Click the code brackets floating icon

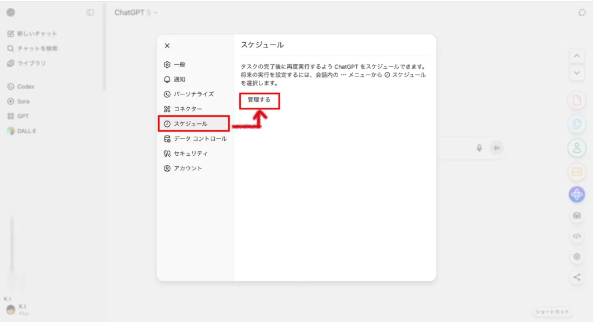[577, 236]
